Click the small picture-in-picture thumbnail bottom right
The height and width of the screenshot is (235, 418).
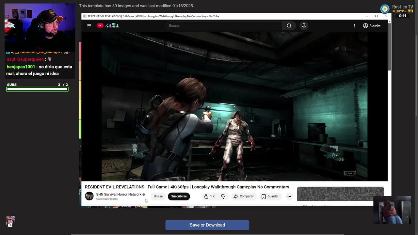[x=392, y=210]
